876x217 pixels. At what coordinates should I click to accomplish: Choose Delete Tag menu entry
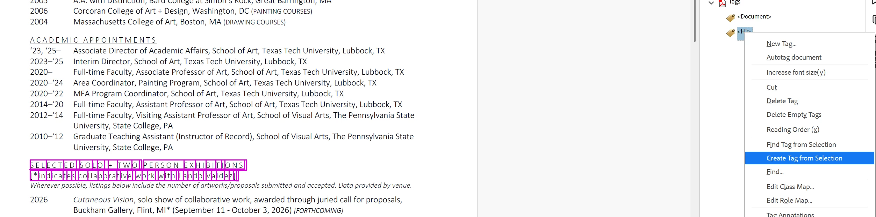point(782,101)
